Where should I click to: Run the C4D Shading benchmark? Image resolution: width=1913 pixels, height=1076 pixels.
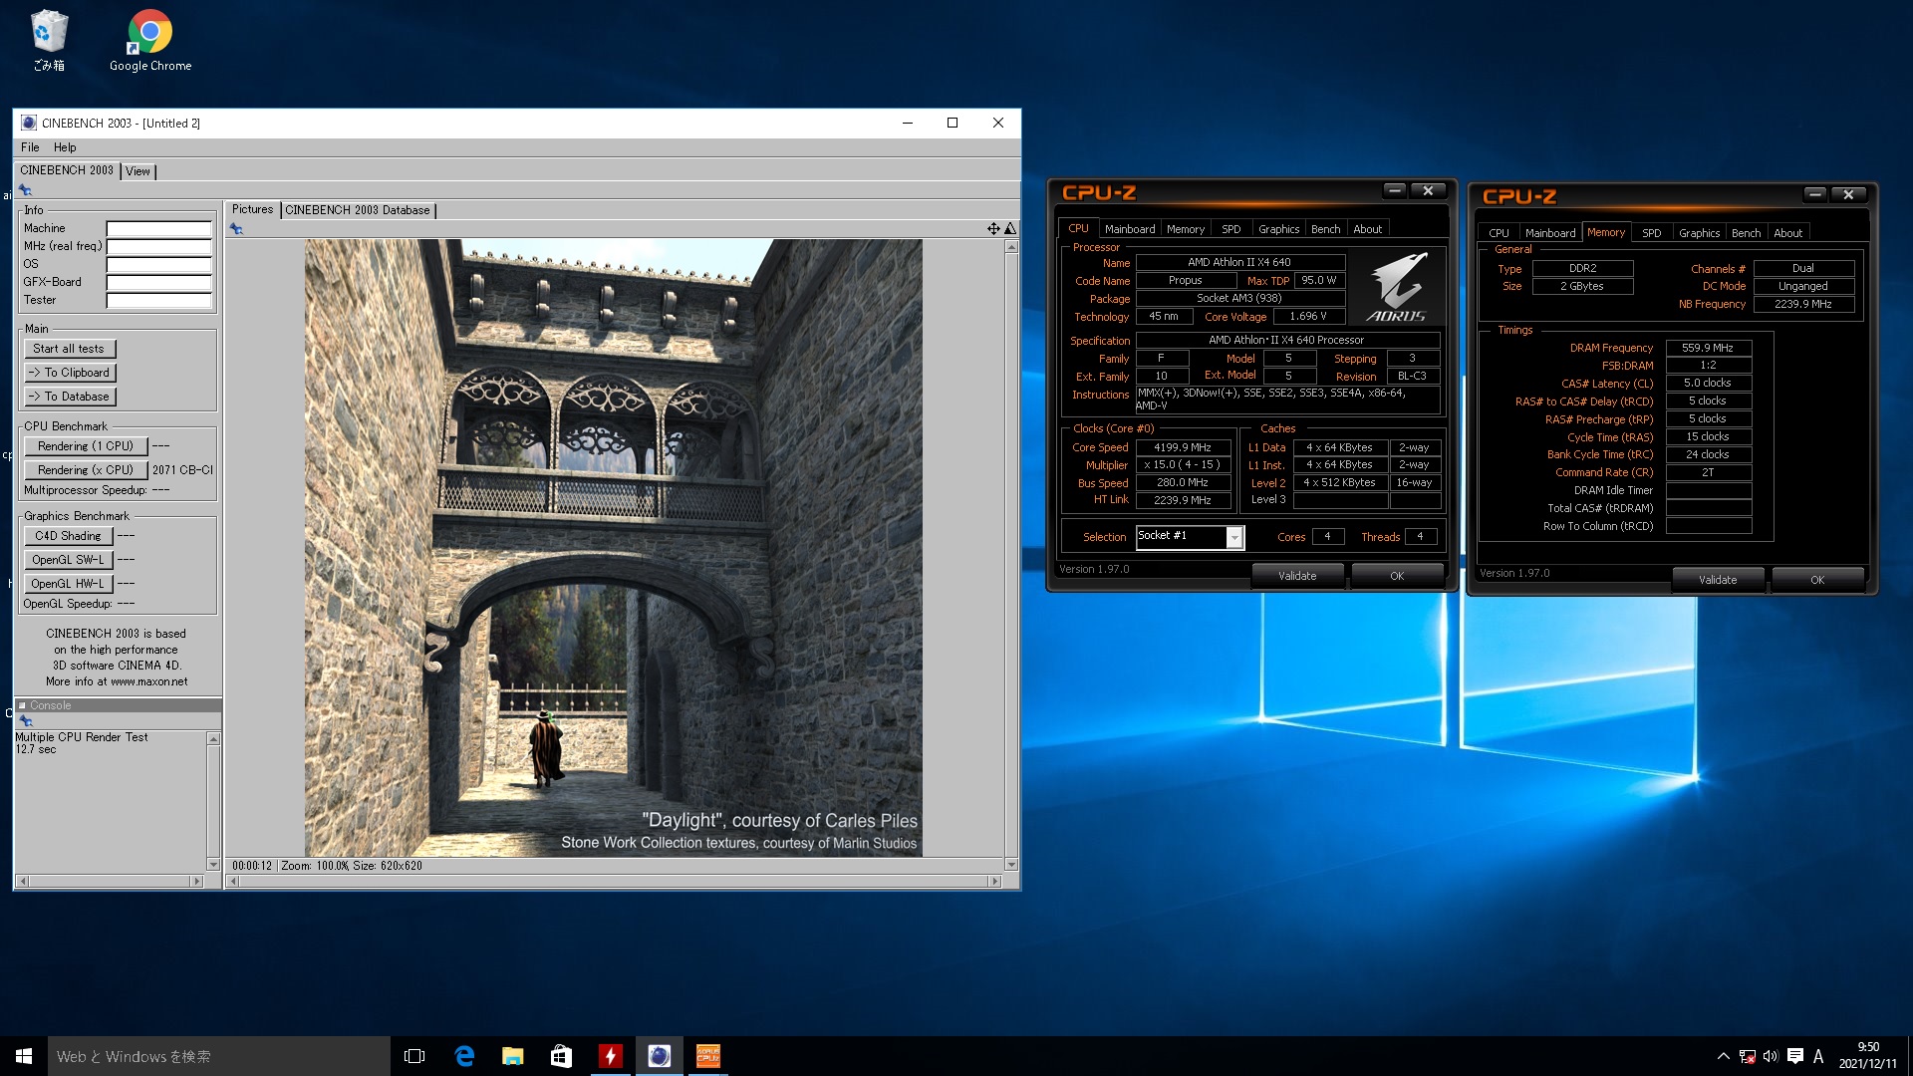pyautogui.click(x=68, y=536)
